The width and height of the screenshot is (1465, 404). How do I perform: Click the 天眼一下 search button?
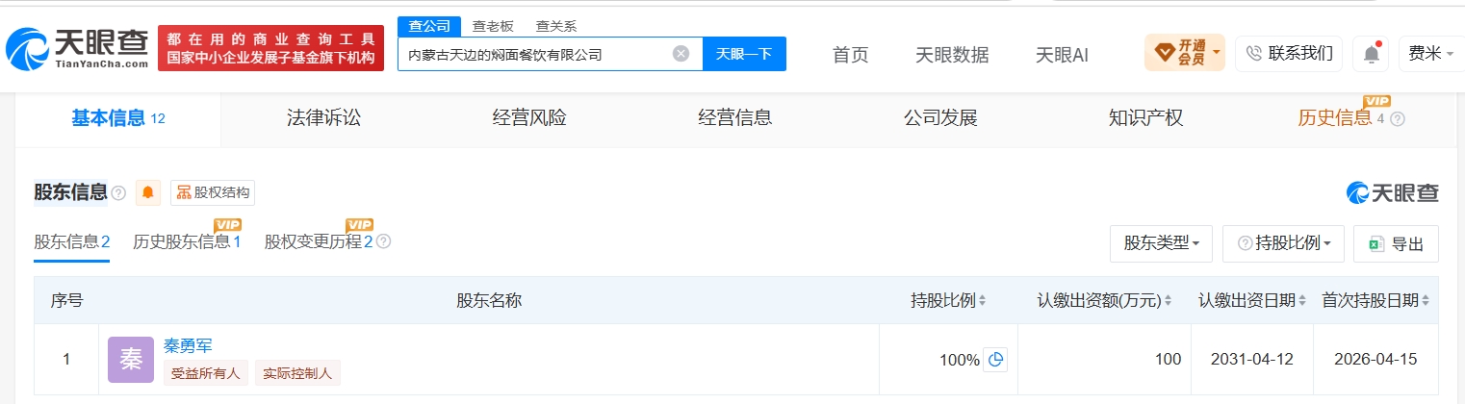click(x=744, y=54)
